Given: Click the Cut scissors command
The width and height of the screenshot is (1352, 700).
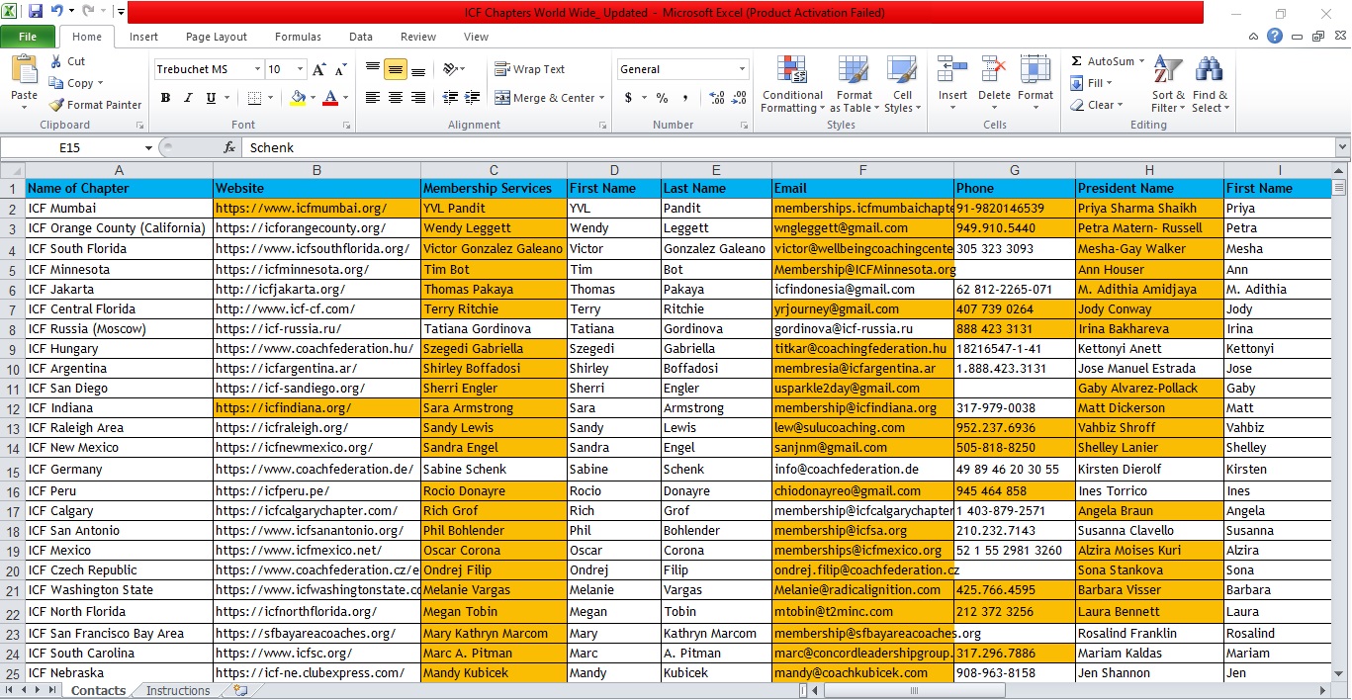Looking at the screenshot, I should tap(67, 61).
